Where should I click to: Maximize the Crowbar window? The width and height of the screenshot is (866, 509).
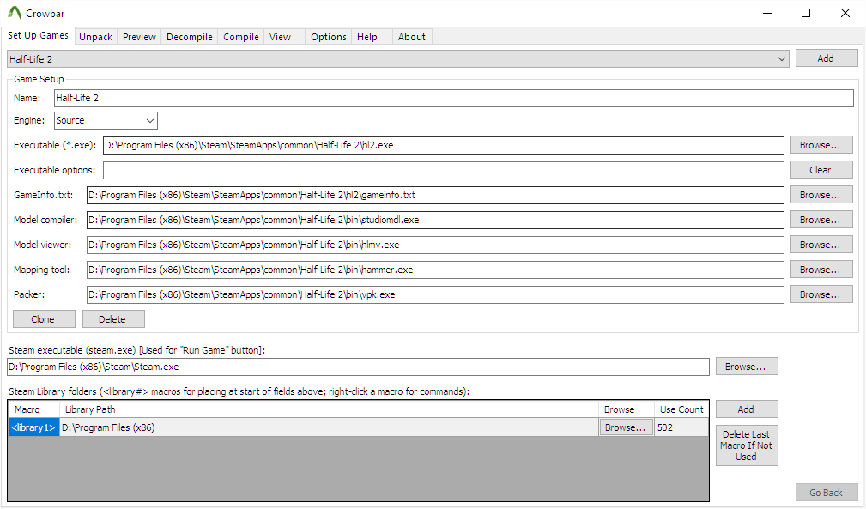coord(806,13)
